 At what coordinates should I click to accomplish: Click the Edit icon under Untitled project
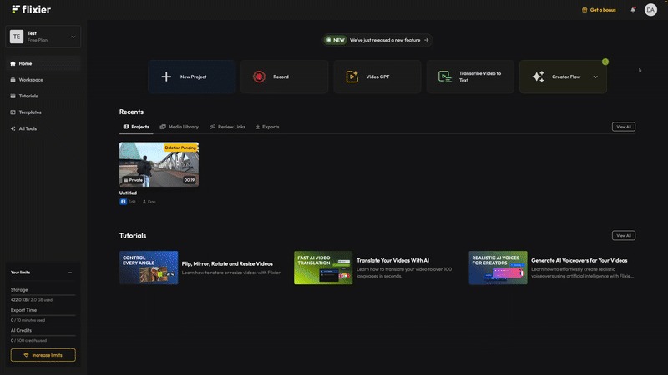[x=123, y=202]
